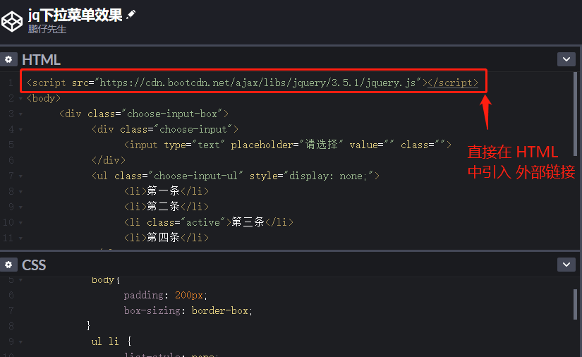Fold the body tag on line 2

(20, 99)
